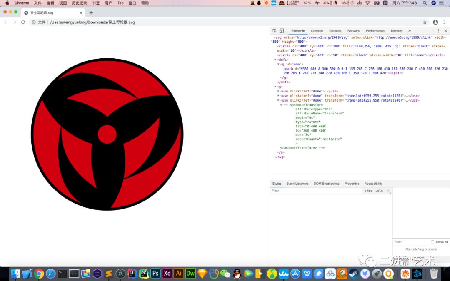This screenshot has height=281, width=450.
Task: Open DevTools three-dot customize menu
Action: click(438, 31)
